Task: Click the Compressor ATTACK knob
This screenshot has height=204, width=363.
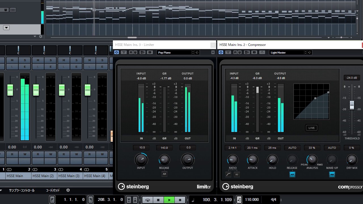Action: point(252,160)
